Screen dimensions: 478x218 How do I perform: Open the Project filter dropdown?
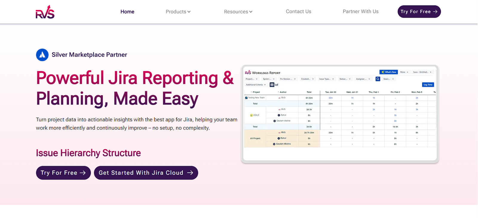(x=252, y=79)
